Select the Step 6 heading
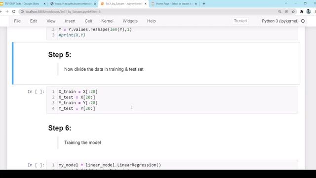 (x=60, y=128)
